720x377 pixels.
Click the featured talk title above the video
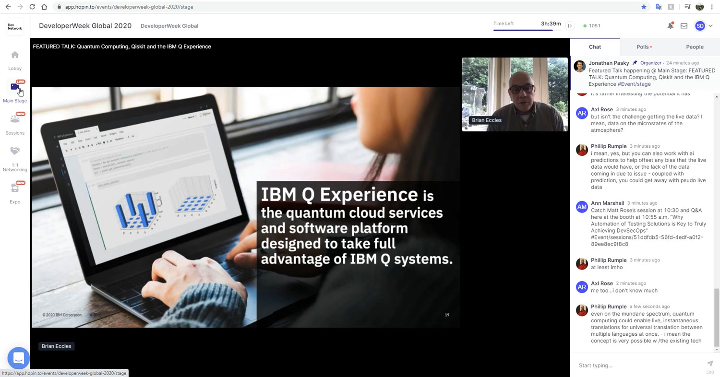[122, 47]
